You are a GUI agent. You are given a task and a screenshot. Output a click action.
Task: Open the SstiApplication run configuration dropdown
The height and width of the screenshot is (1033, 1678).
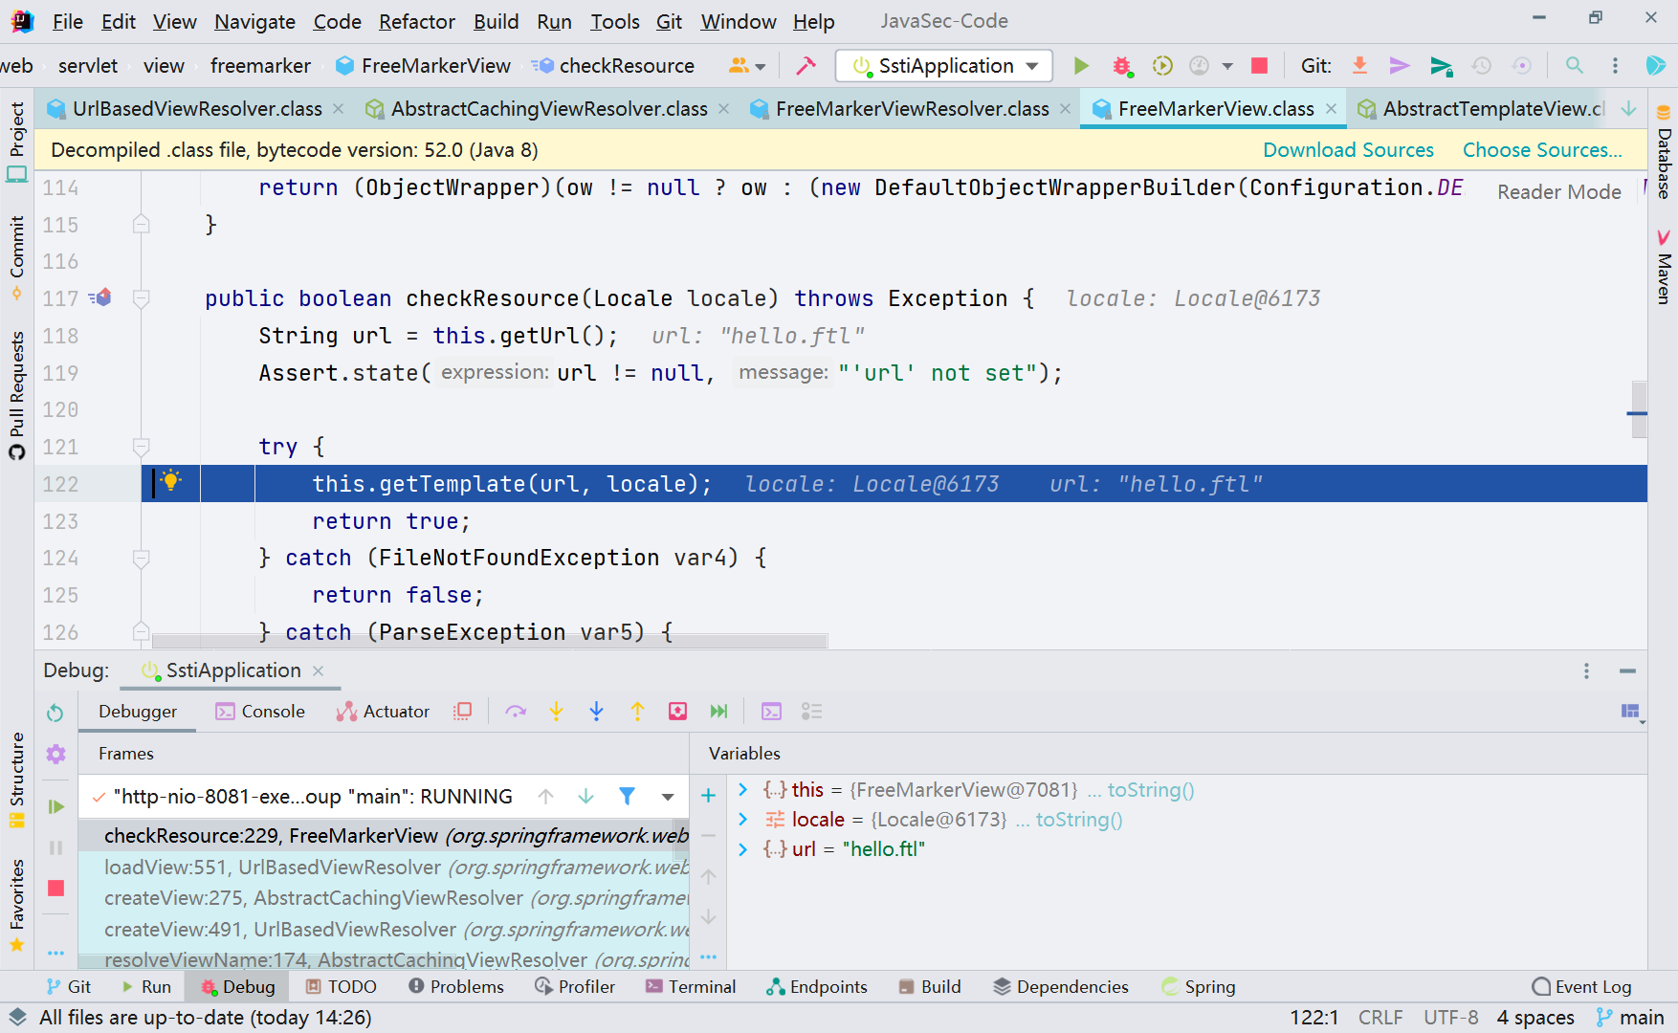(x=1030, y=65)
